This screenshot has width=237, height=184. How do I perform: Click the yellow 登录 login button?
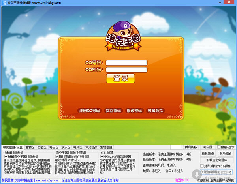tap(120, 78)
